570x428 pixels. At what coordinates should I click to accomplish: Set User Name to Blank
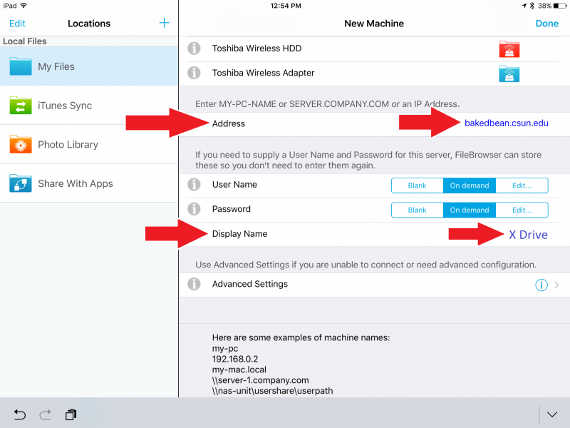(417, 185)
